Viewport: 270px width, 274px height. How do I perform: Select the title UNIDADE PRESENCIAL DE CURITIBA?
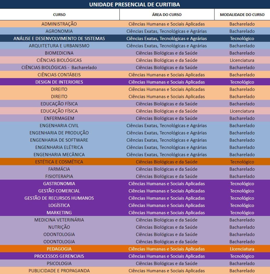click(135, 4)
